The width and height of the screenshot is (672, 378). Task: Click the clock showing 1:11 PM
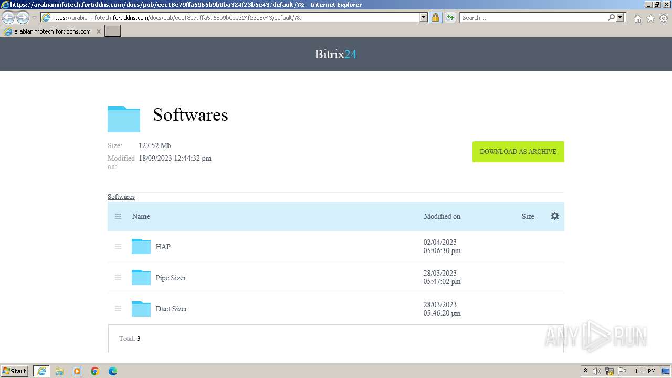click(x=645, y=371)
